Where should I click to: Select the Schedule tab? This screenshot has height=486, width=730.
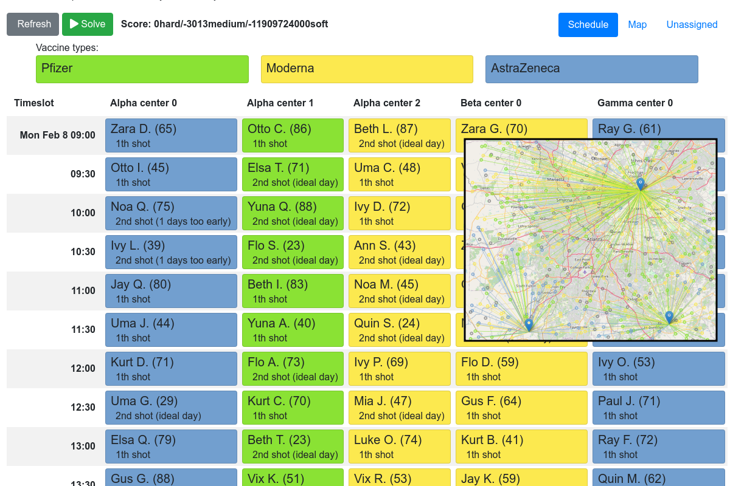click(x=588, y=25)
